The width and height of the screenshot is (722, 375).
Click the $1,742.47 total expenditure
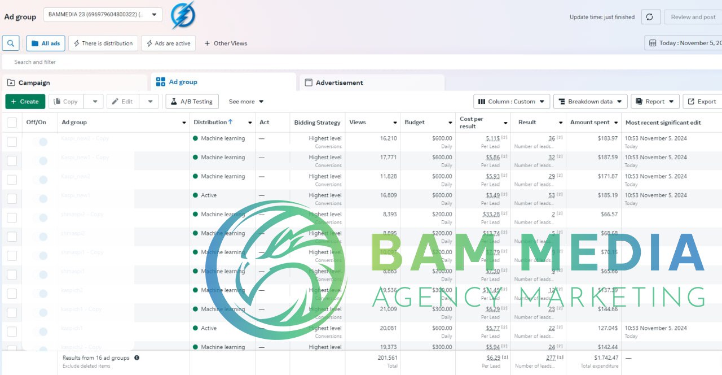(606, 357)
